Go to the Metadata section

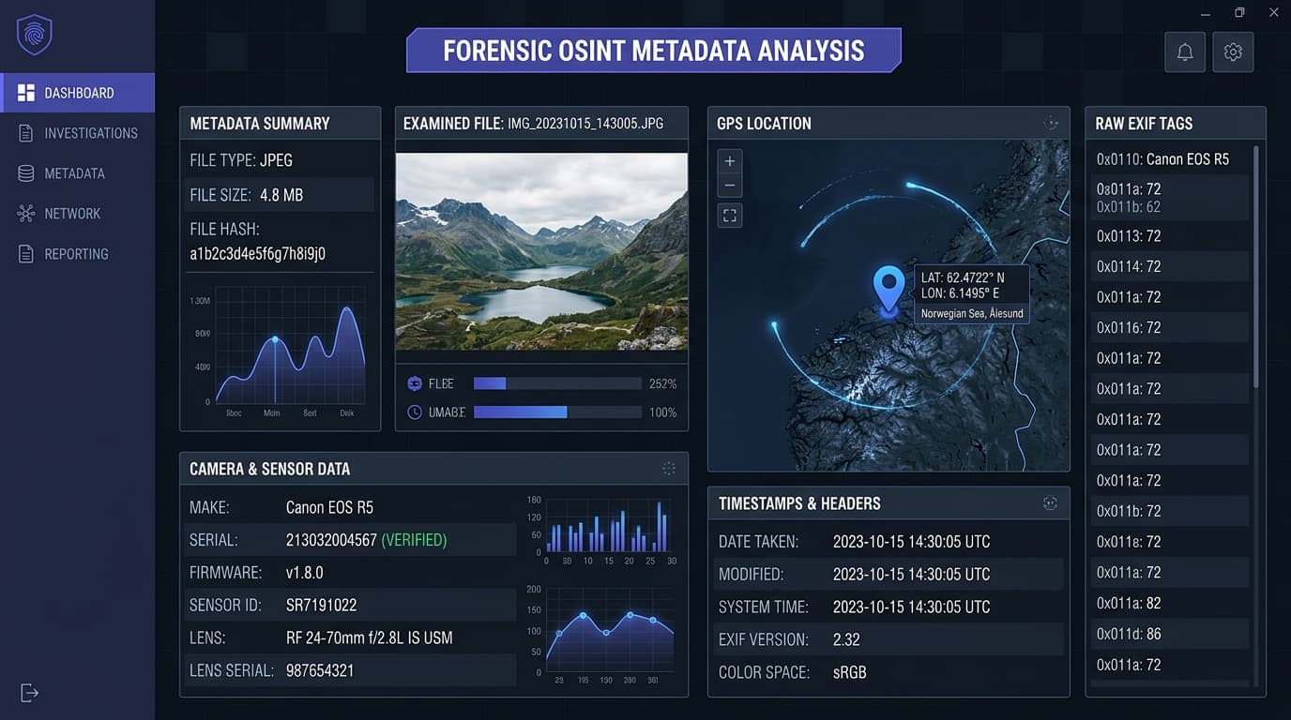click(x=77, y=173)
